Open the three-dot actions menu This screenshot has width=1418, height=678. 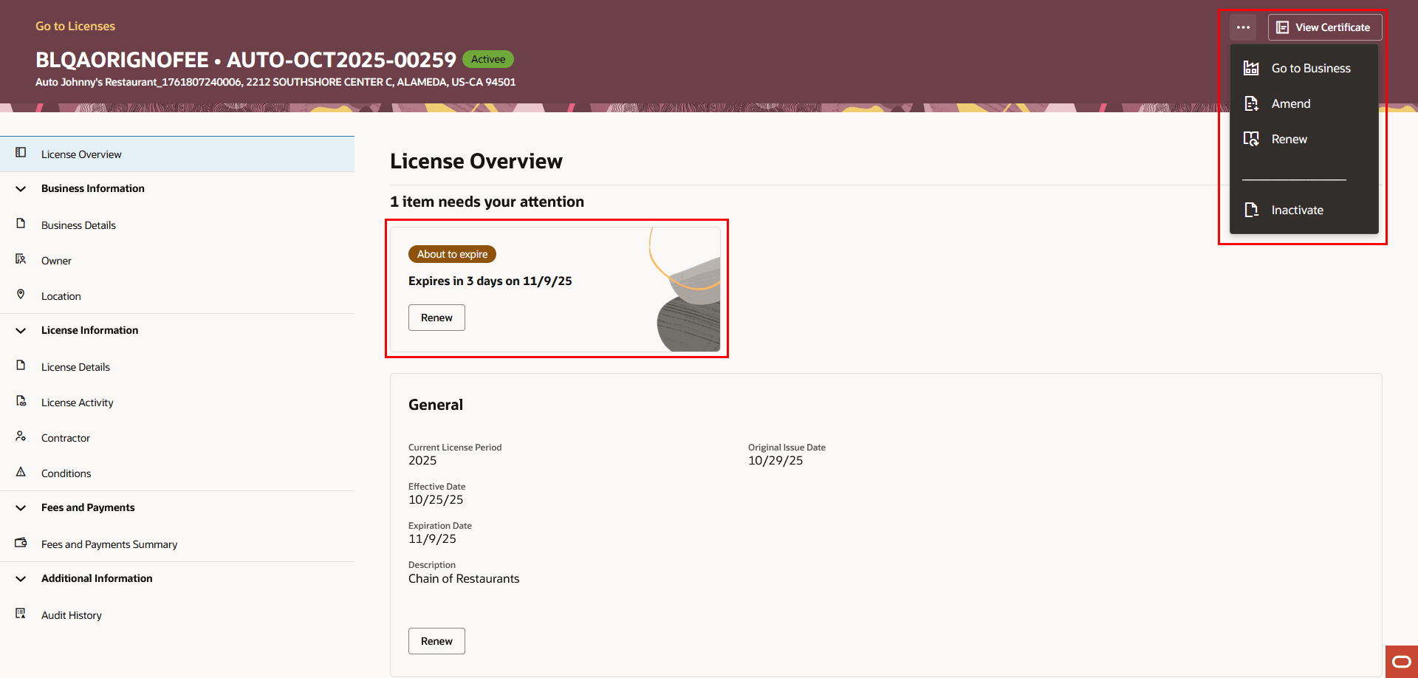(x=1243, y=27)
